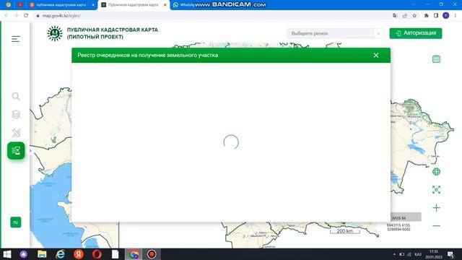Switch to the WhatsApp tab
Screen dimensions: 462x260
184,5
